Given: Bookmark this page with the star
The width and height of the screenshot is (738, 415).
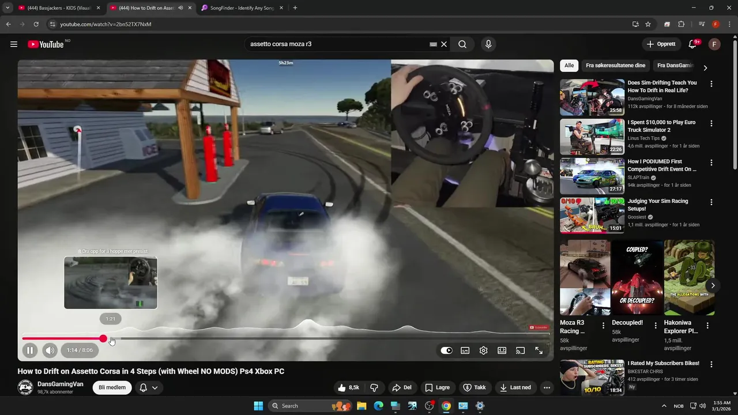Looking at the screenshot, I should point(648,24).
